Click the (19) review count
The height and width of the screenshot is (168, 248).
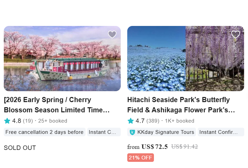click(28, 121)
